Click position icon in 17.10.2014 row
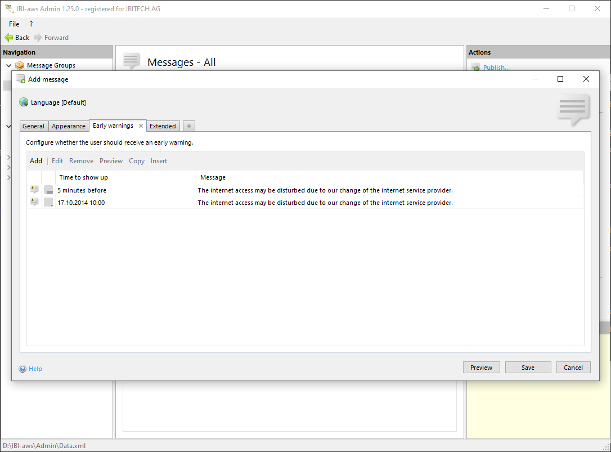Viewport: 611px width, 452px height. 48,203
